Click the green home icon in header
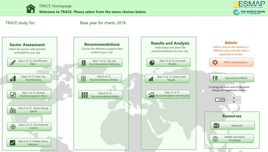The image size is (268, 152). [31, 8]
